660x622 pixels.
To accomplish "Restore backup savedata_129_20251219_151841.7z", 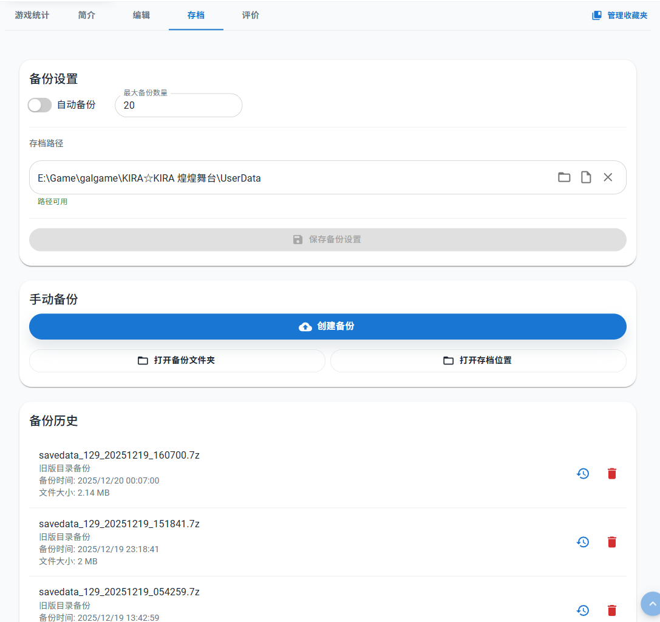I will pos(583,542).
